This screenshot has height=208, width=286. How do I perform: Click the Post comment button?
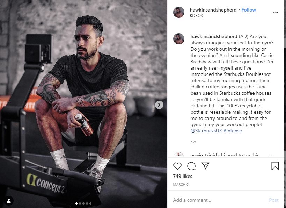coord(273,200)
